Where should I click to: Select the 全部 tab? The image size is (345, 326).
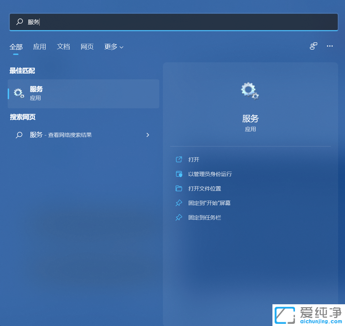pos(16,47)
